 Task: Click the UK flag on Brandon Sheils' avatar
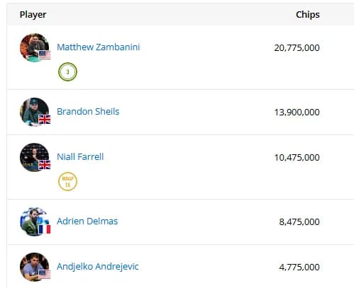pyautogui.click(x=45, y=120)
